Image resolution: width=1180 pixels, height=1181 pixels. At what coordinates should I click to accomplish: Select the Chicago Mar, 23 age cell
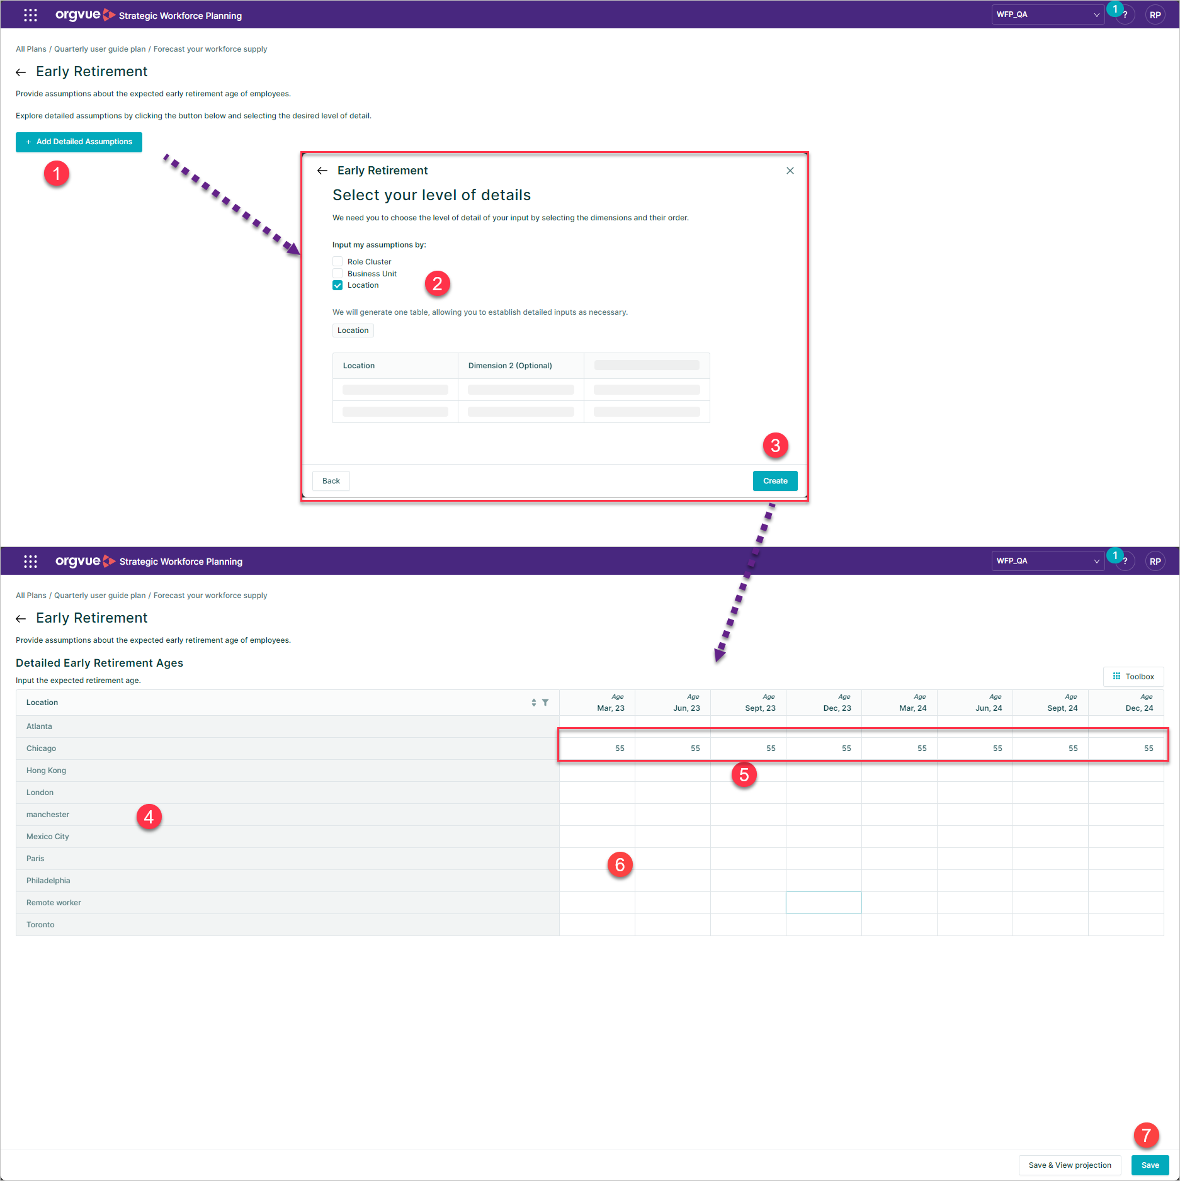coord(597,749)
